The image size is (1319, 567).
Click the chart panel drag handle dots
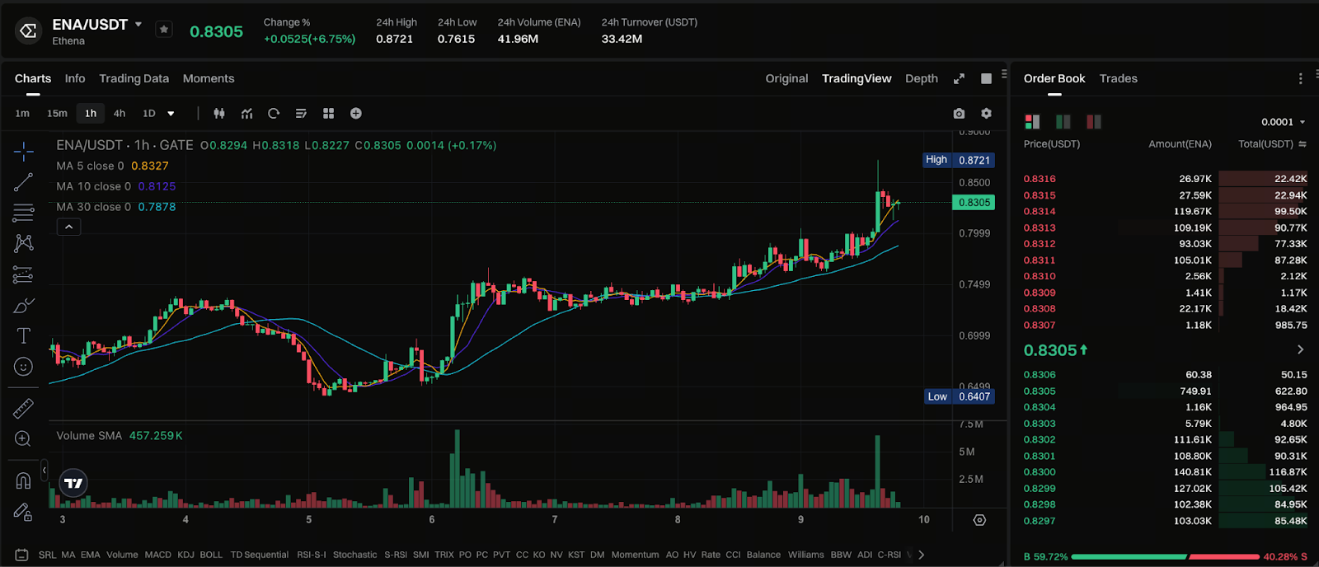coord(1004,74)
